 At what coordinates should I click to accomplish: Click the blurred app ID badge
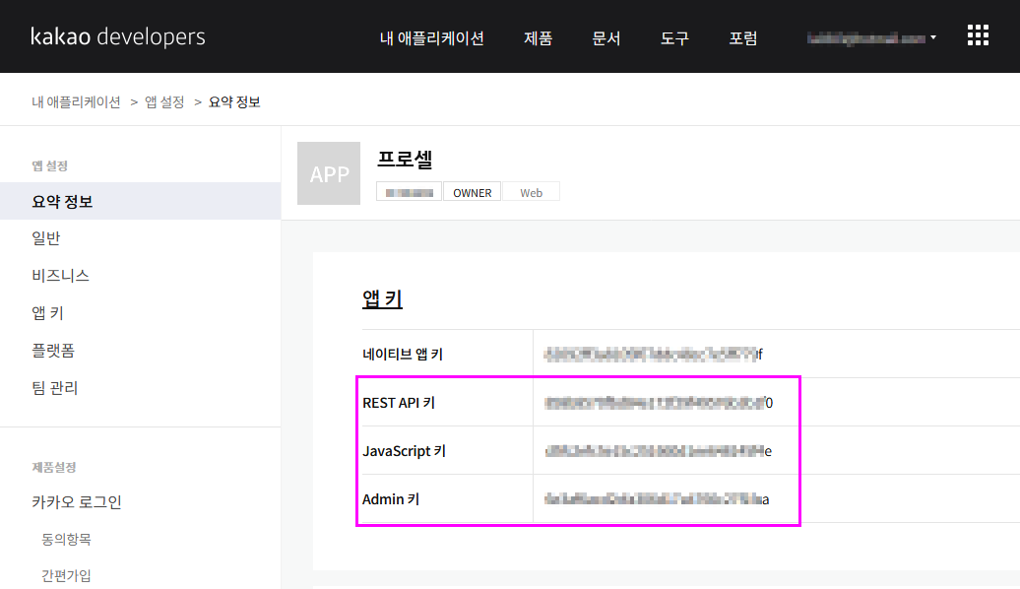click(x=410, y=193)
